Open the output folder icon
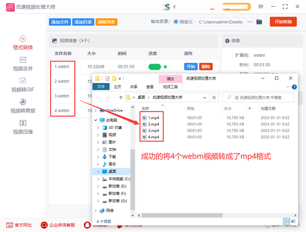The height and width of the screenshot is (232, 306). [259, 22]
